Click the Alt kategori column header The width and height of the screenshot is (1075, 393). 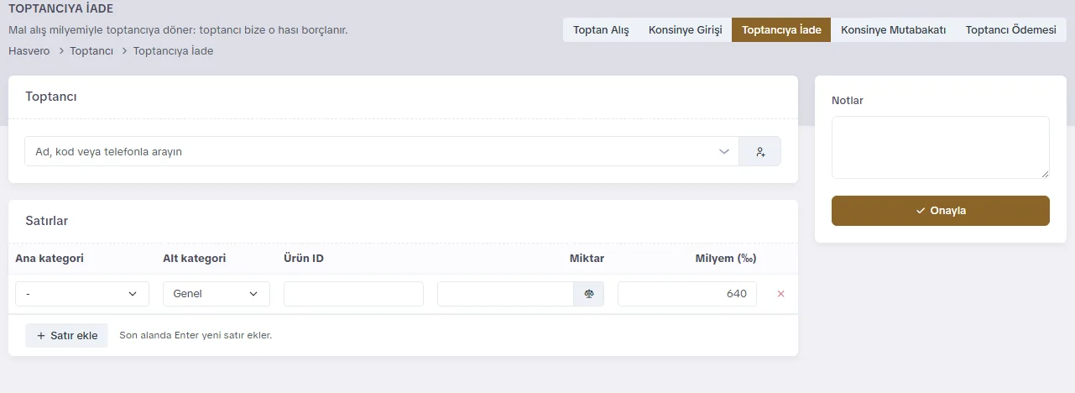coord(195,258)
